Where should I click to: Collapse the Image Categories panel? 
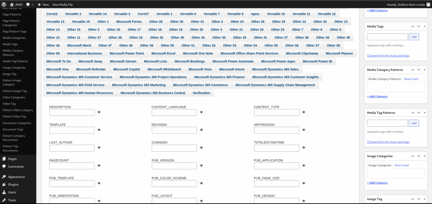tap(424, 156)
